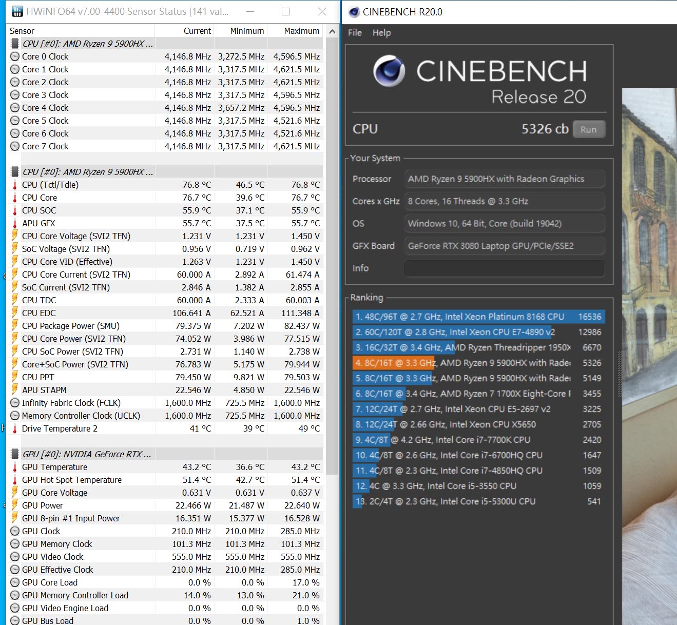Click the clock icon beside Core 7 Clock
The image size is (677, 625).
click(15, 146)
